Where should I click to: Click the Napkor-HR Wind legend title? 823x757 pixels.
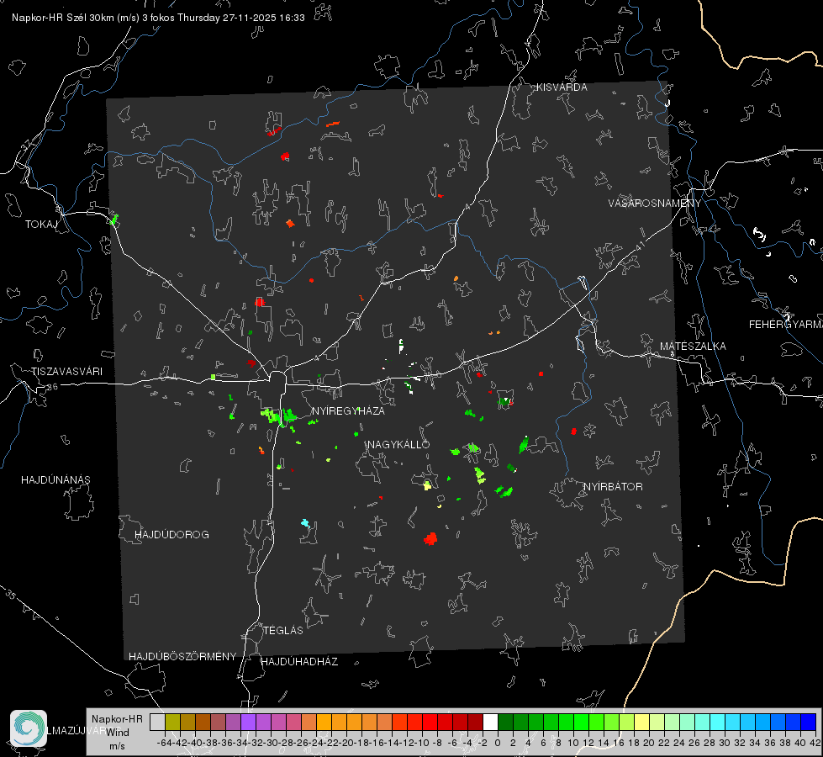click(x=117, y=726)
